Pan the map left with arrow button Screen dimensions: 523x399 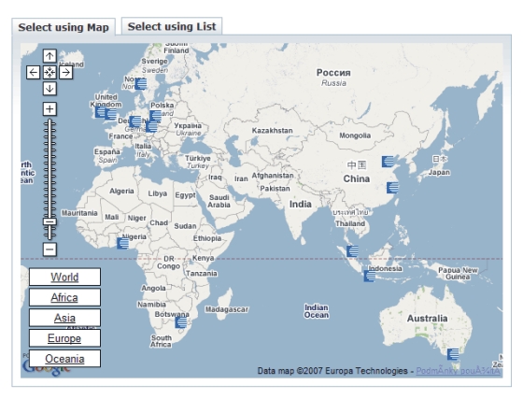[x=34, y=72]
